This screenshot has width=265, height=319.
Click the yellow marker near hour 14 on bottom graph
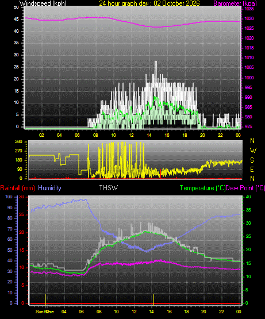153,299
